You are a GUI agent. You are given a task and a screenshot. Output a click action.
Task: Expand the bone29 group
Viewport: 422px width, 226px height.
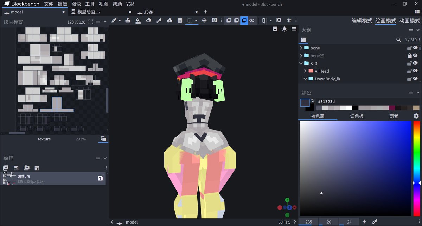(301, 56)
